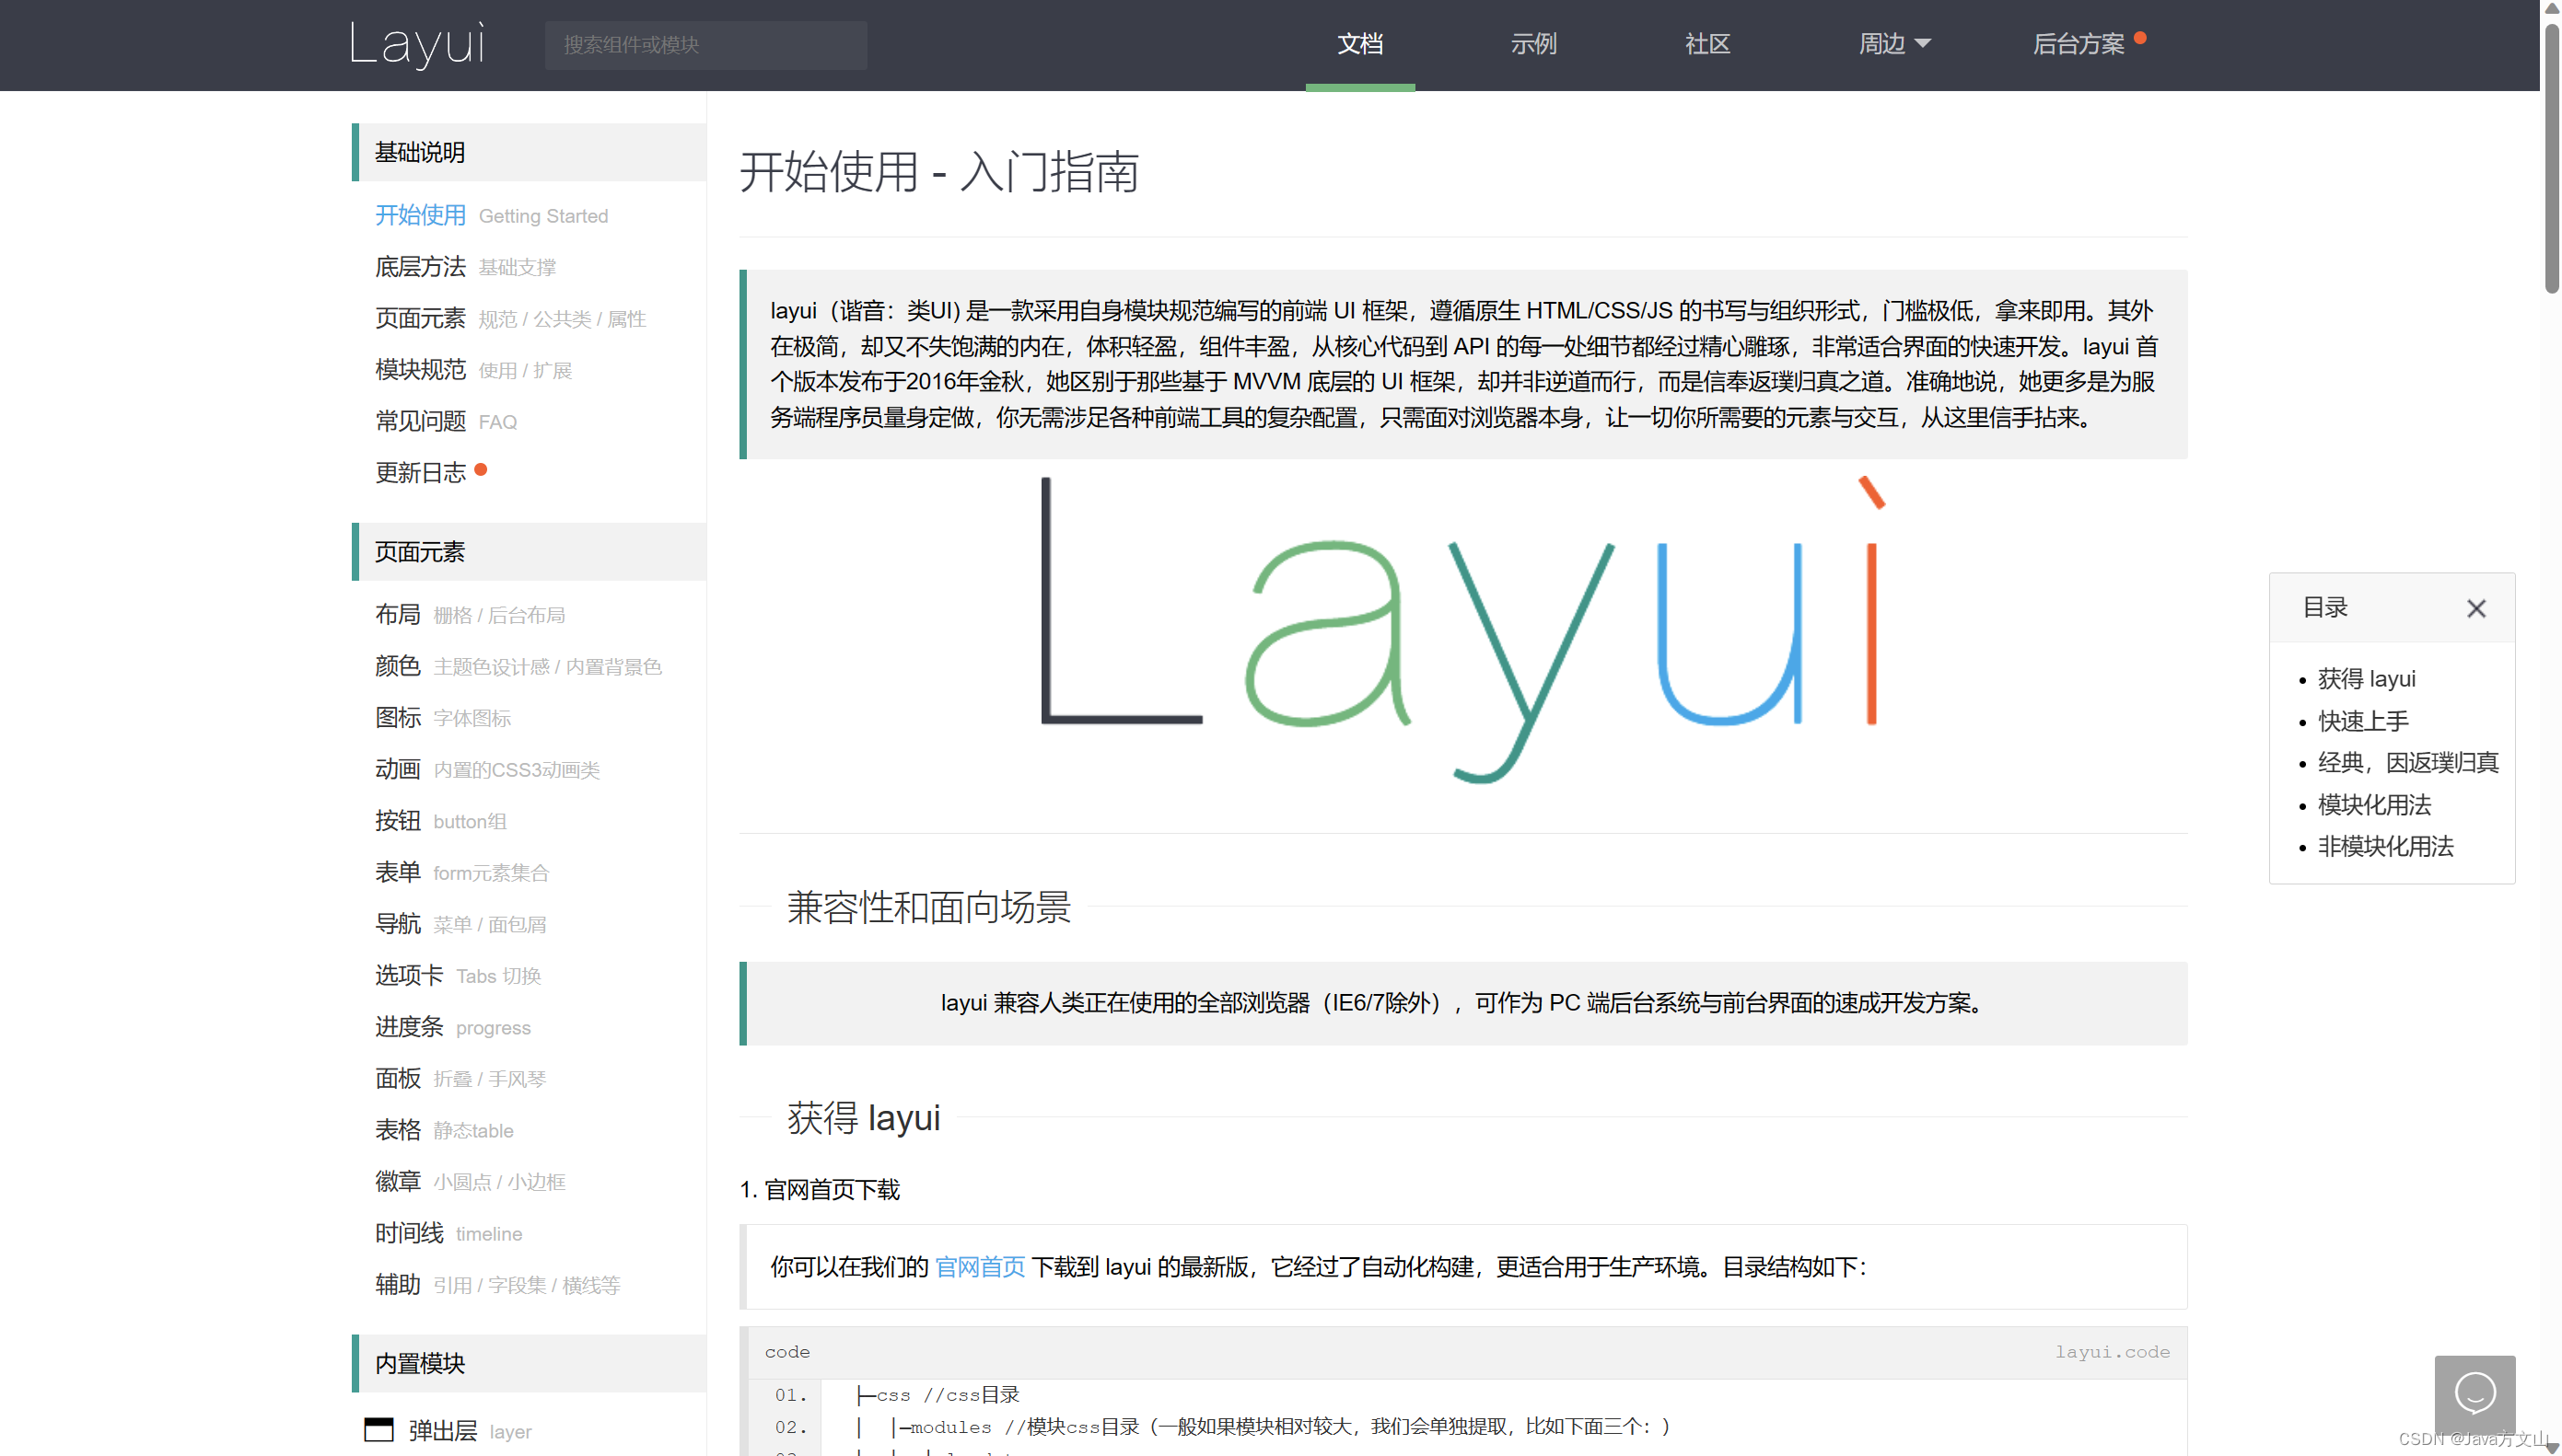Switch to the 示例 tab

(x=1532, y=44)
